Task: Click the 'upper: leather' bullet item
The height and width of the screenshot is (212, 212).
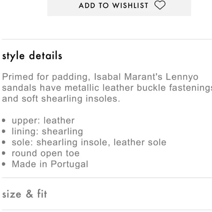Action: click(x=43, y=120)
